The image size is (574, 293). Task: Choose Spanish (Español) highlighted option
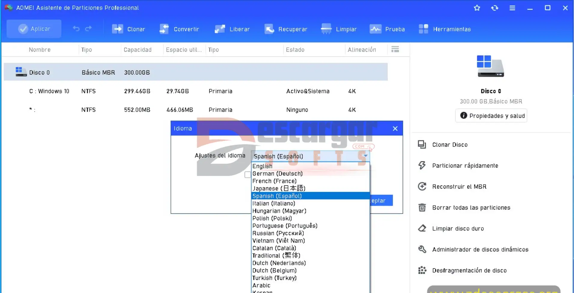click(310, 196)
